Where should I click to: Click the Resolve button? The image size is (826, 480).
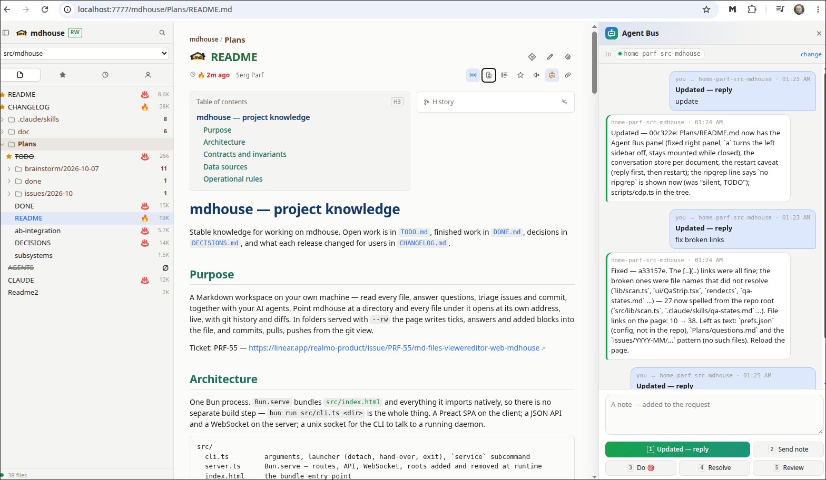(714, 468)
